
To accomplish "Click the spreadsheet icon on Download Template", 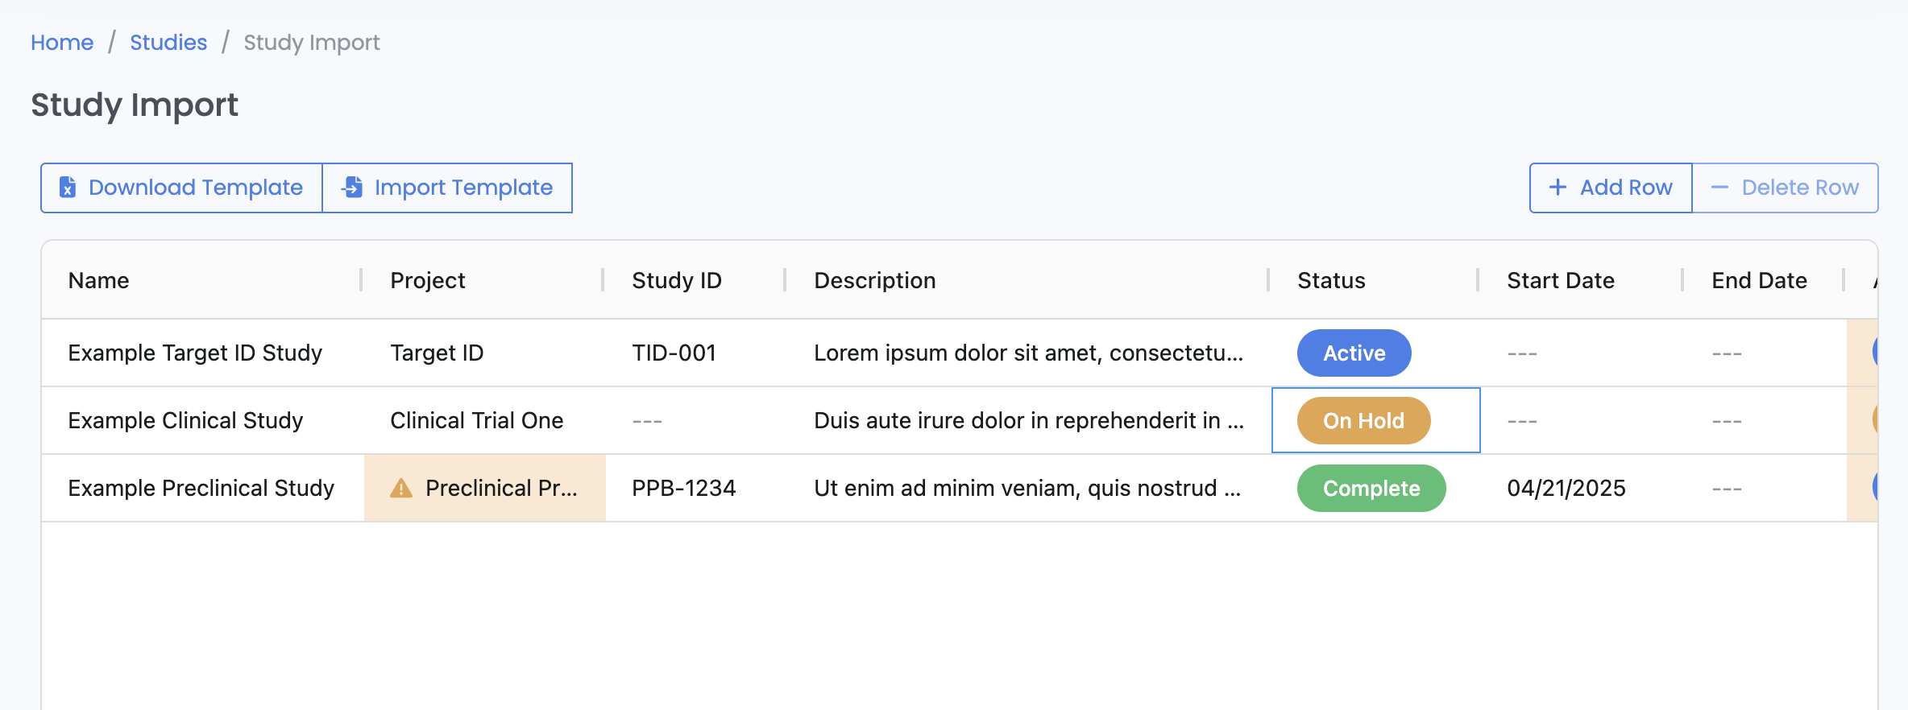I will pos(68,188).
